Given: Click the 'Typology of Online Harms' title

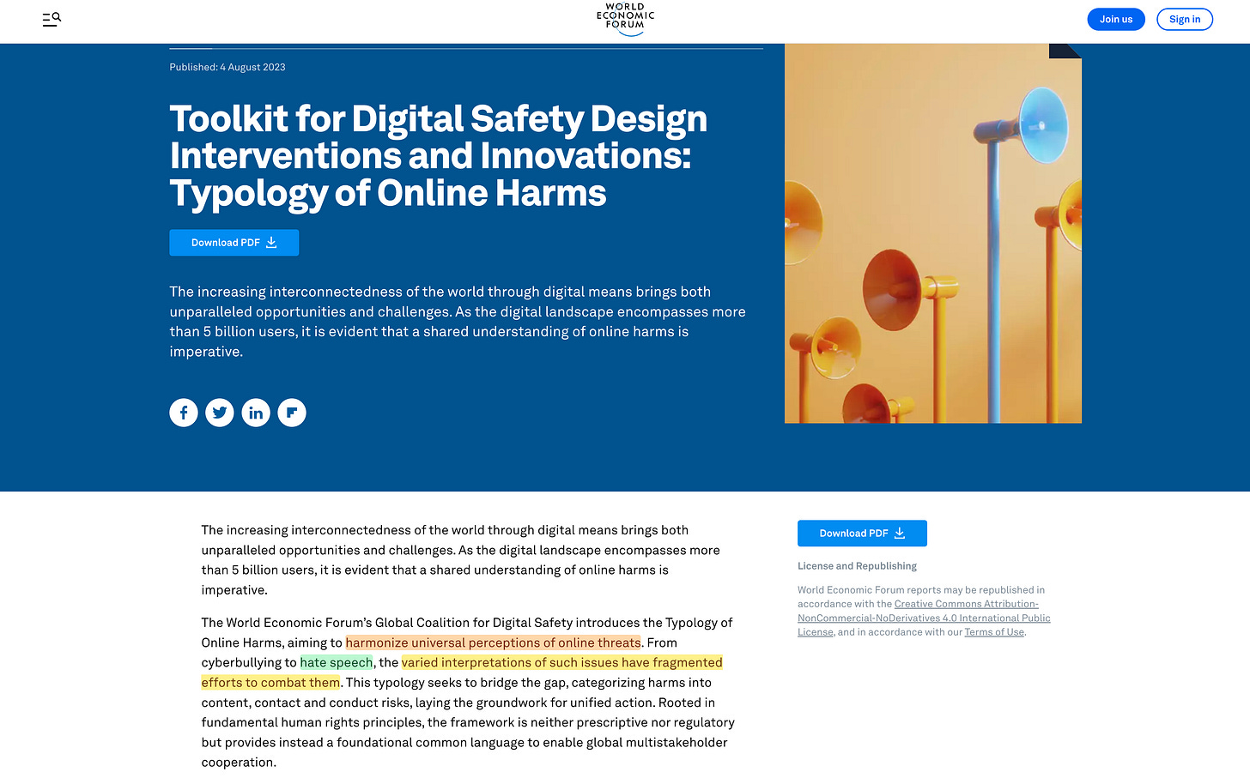Looking at the screenshot, I should [388, 193].
